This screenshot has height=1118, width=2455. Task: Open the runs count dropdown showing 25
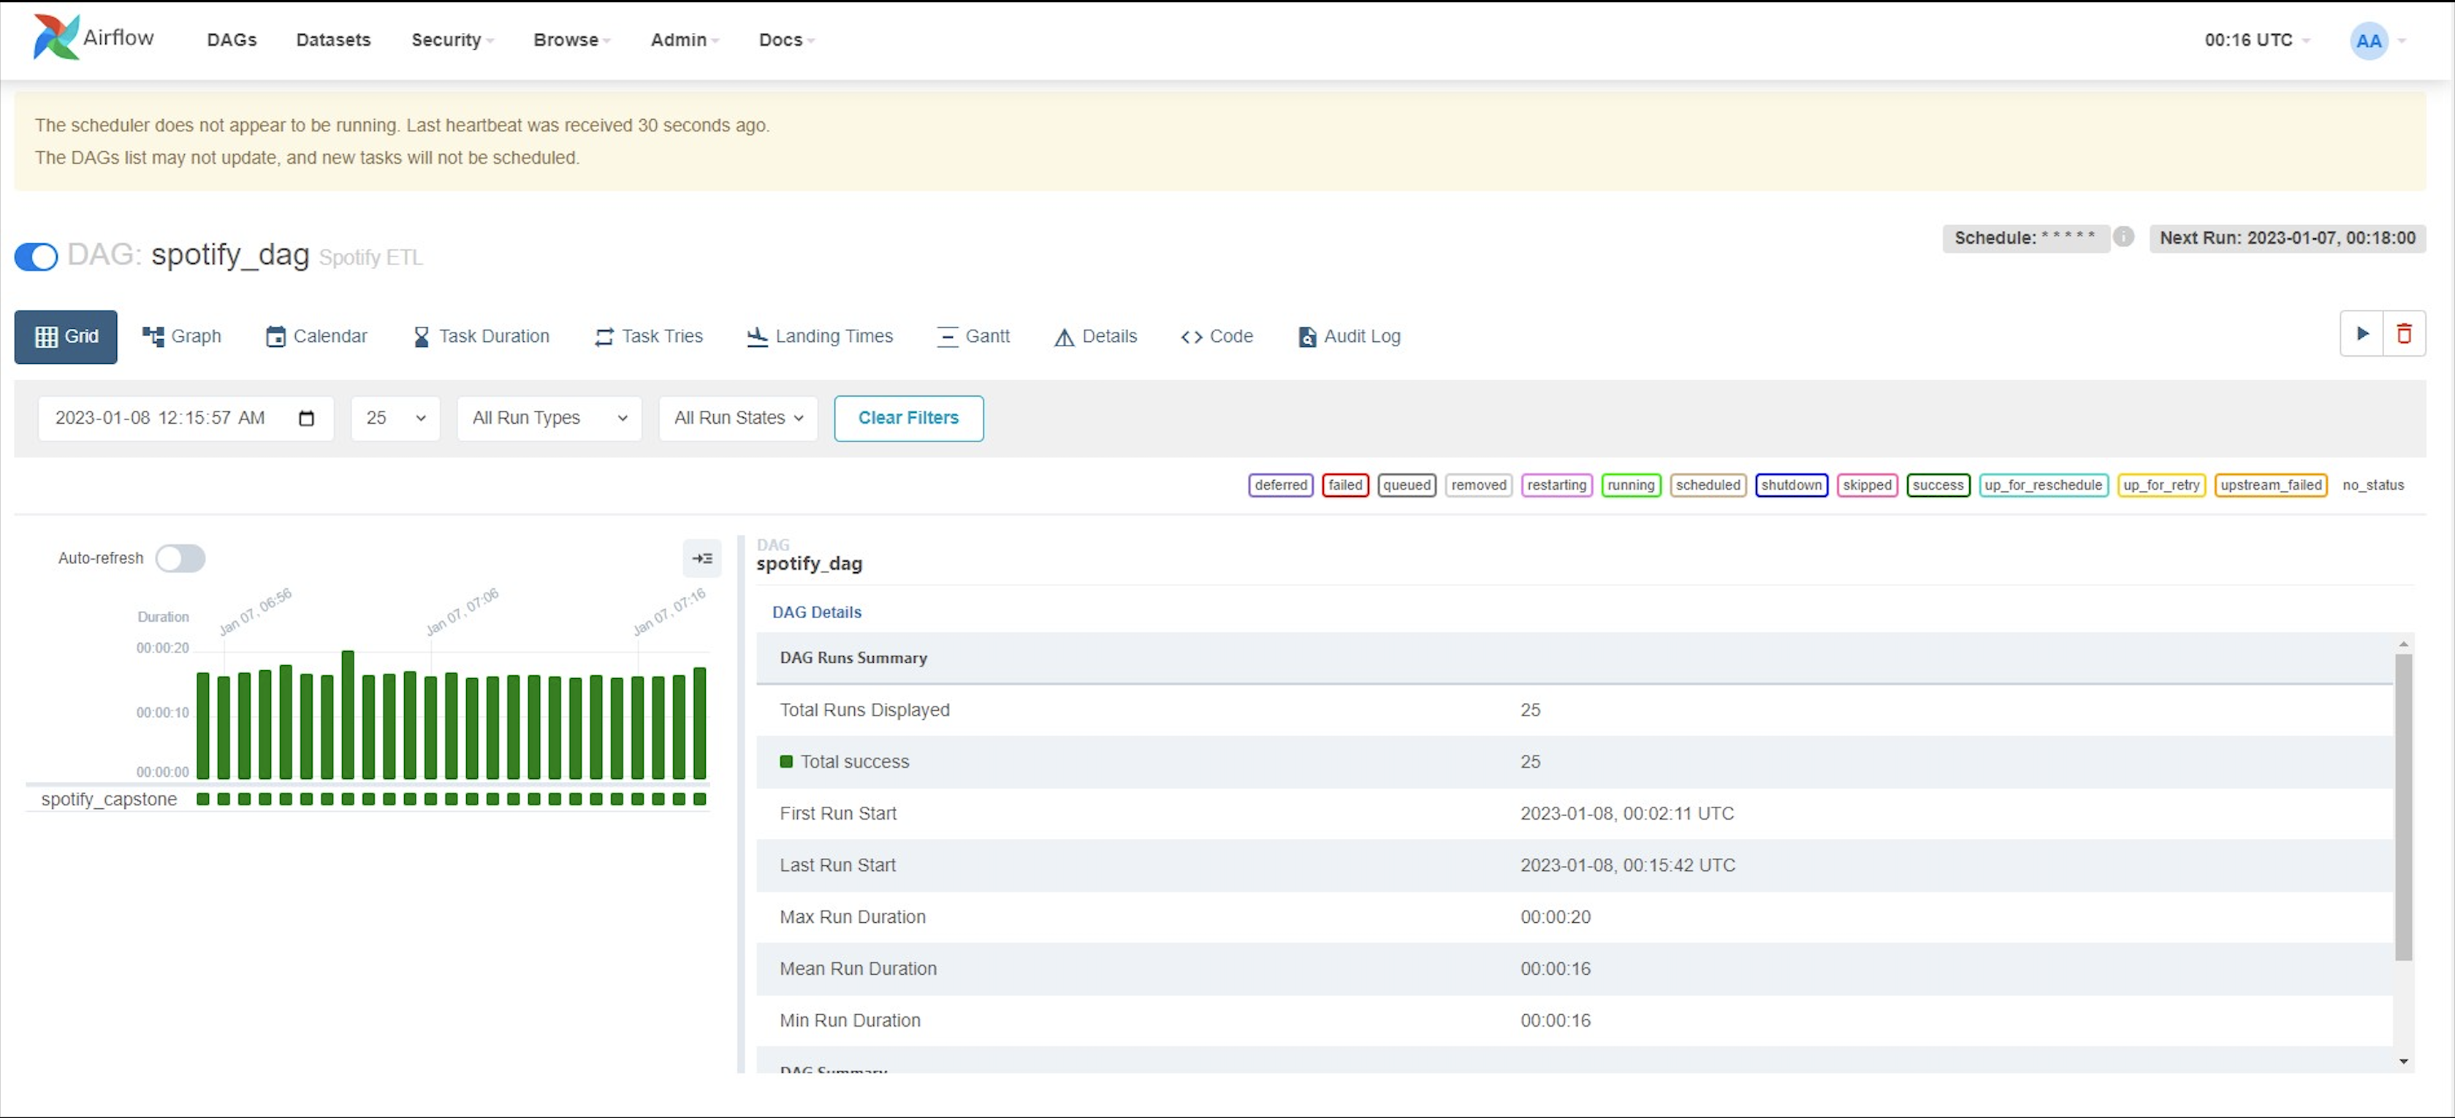click(395, 419)
